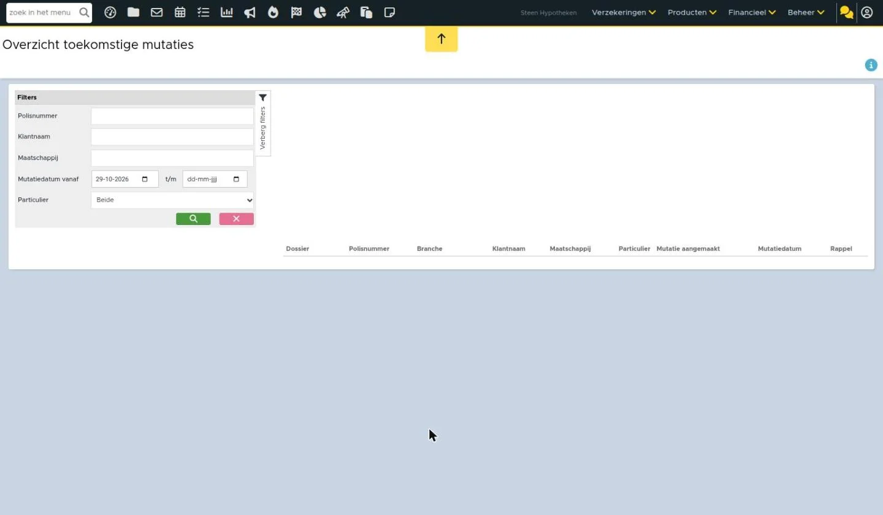Open the calendar icon
The width and height of the screenshot is (883, 515).
[180, 12]
